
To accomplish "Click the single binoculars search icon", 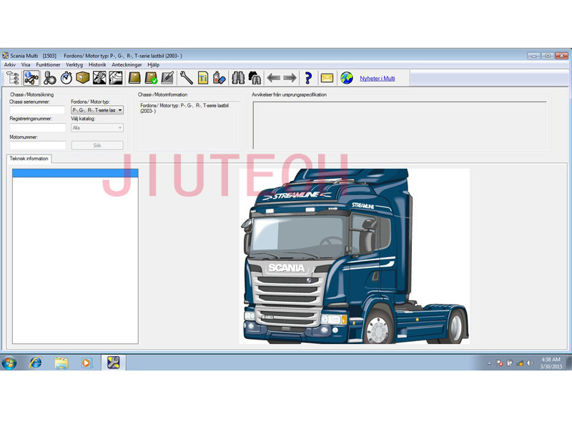I will [x=238, y=78].
